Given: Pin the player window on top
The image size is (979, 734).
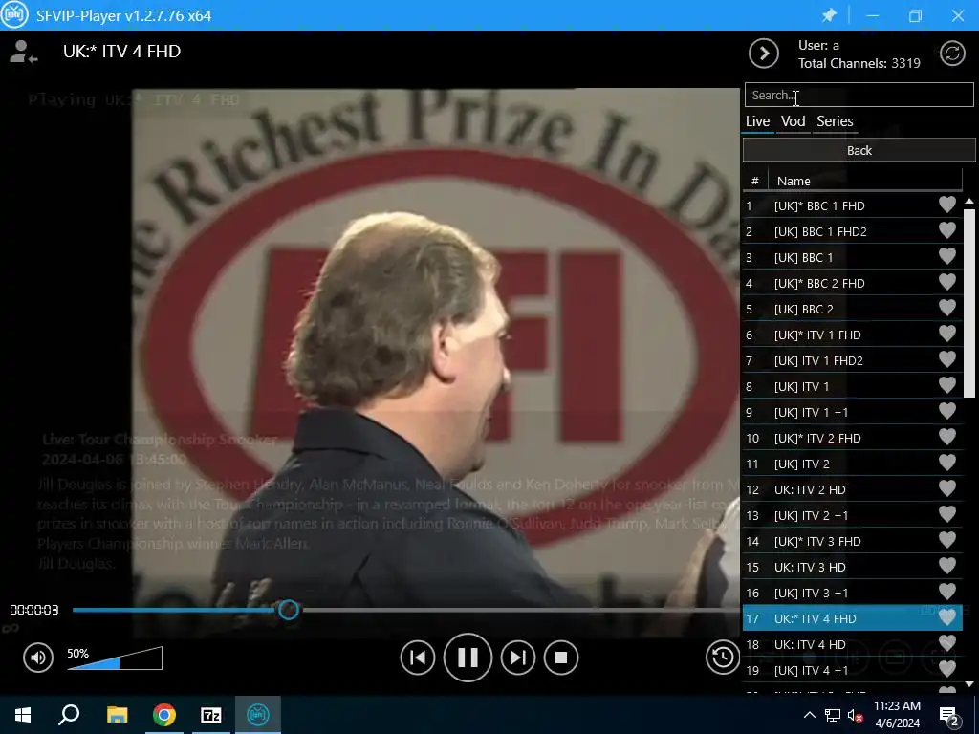Looking at the screenshot, I should click(829, 15).
